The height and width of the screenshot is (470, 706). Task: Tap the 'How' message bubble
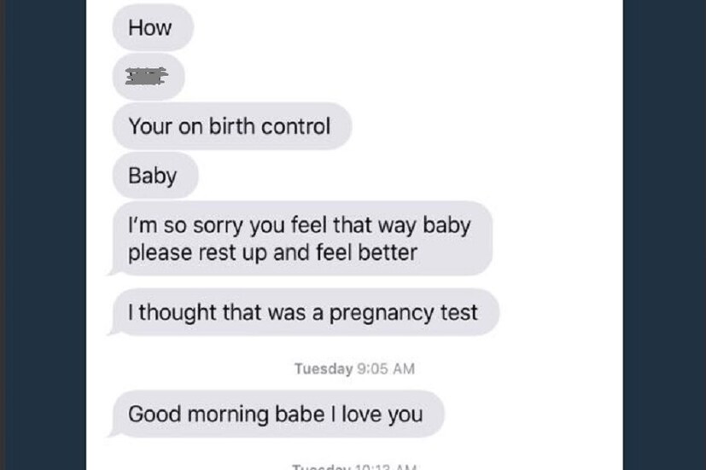[153, 27]
